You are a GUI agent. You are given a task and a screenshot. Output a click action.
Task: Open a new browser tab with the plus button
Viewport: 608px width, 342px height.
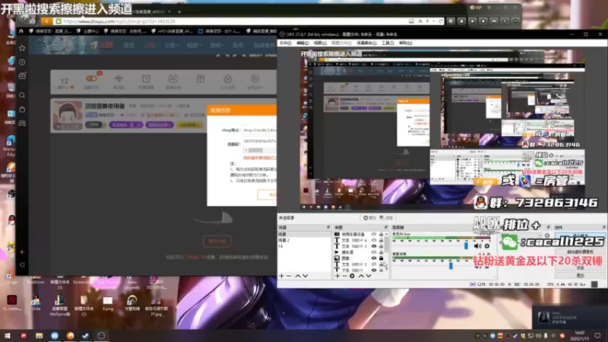179,12
